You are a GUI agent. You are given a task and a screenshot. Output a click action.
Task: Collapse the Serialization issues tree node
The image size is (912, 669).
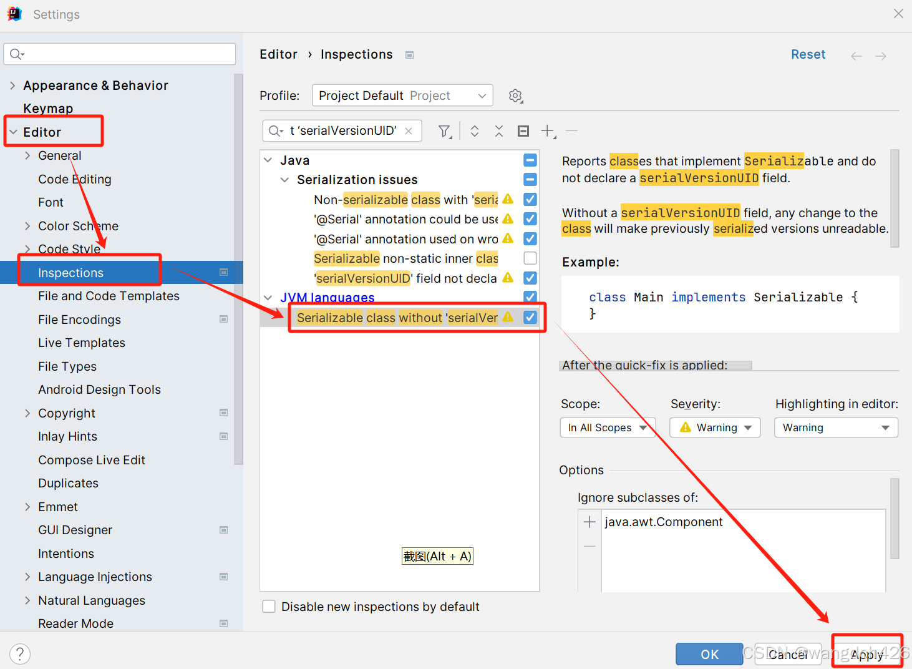tap(285, 180)
